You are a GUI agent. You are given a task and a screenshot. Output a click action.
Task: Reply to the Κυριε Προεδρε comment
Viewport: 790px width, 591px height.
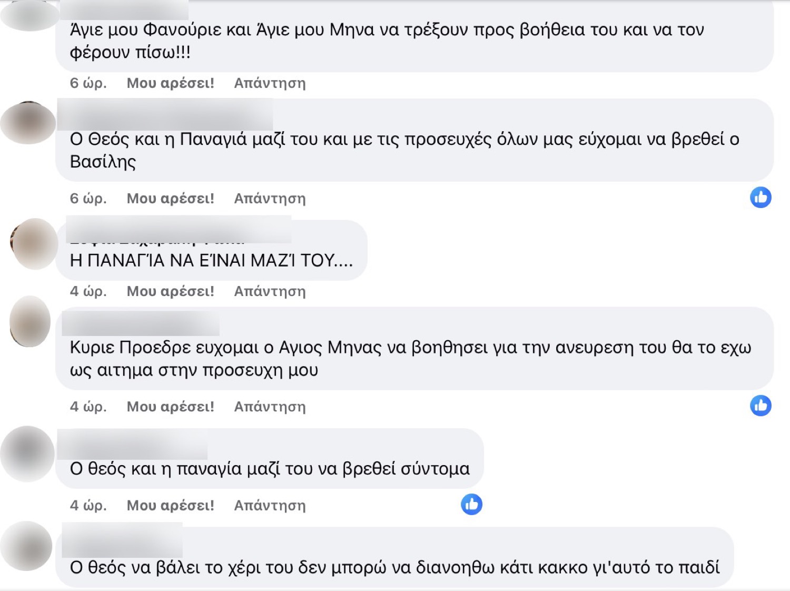coord(270,407)
